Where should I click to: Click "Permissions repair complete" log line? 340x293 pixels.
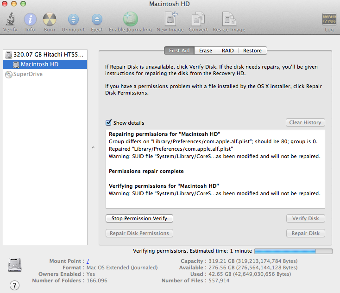(x=146, y=171)
